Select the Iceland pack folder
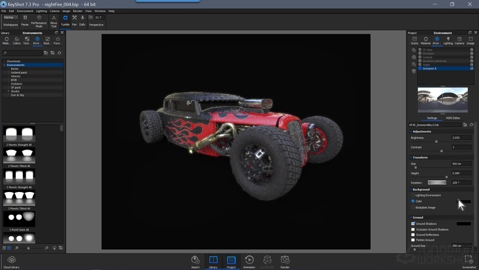 [19, 73]
